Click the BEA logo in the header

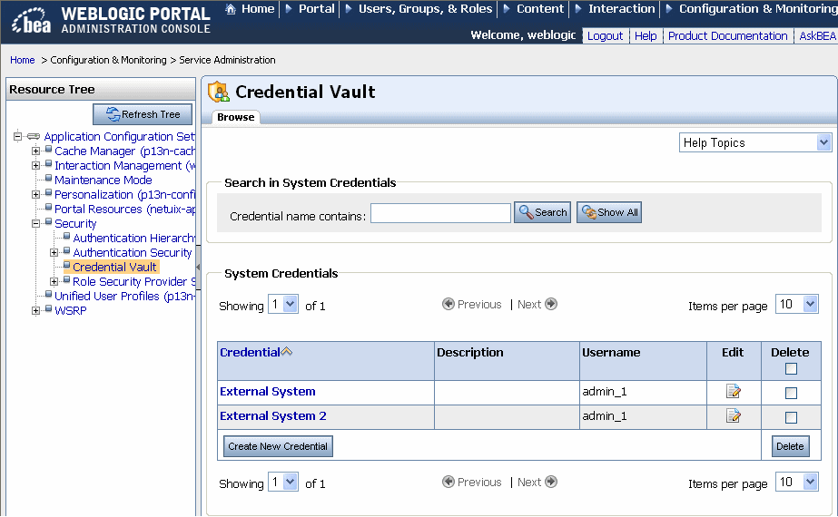point(32,20)
